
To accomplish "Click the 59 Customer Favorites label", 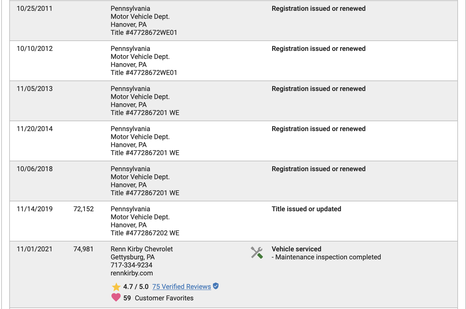I will tap(158, 298).
